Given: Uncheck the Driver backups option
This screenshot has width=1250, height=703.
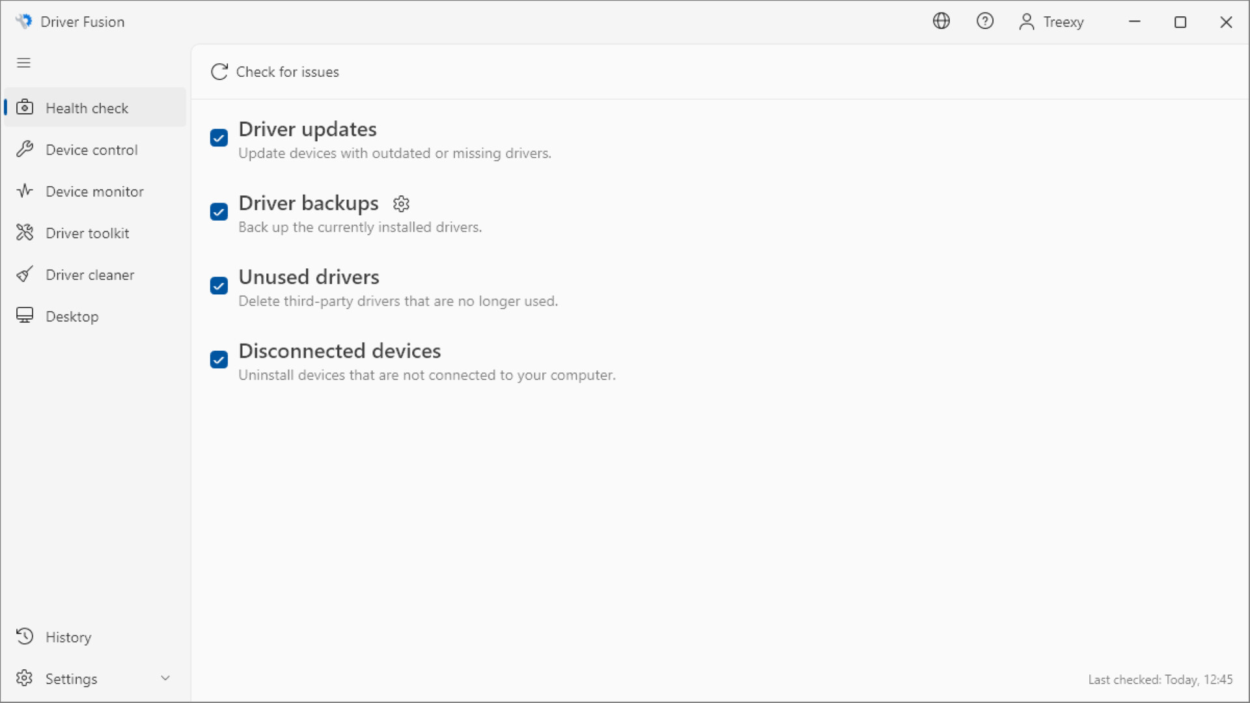Looking at the screenshot, I should pos(218,212).
